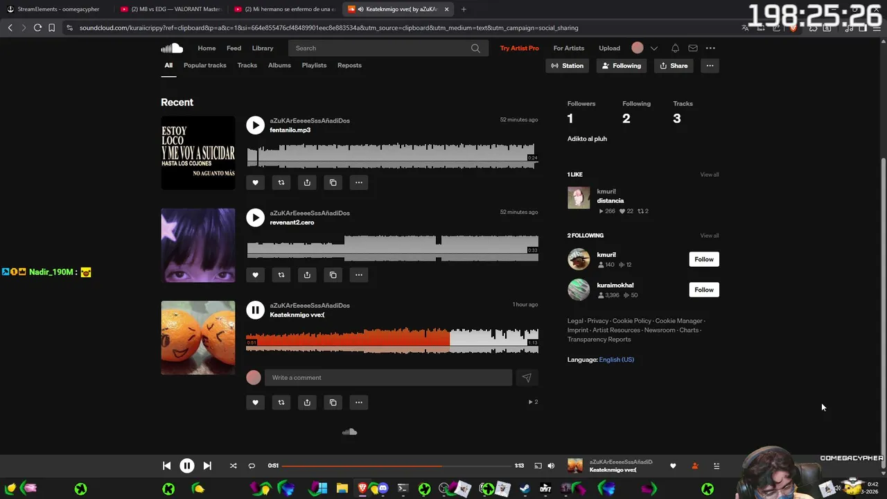Open the notifications bell
Screen dimensions: 887x499
[x=675, y=48]
